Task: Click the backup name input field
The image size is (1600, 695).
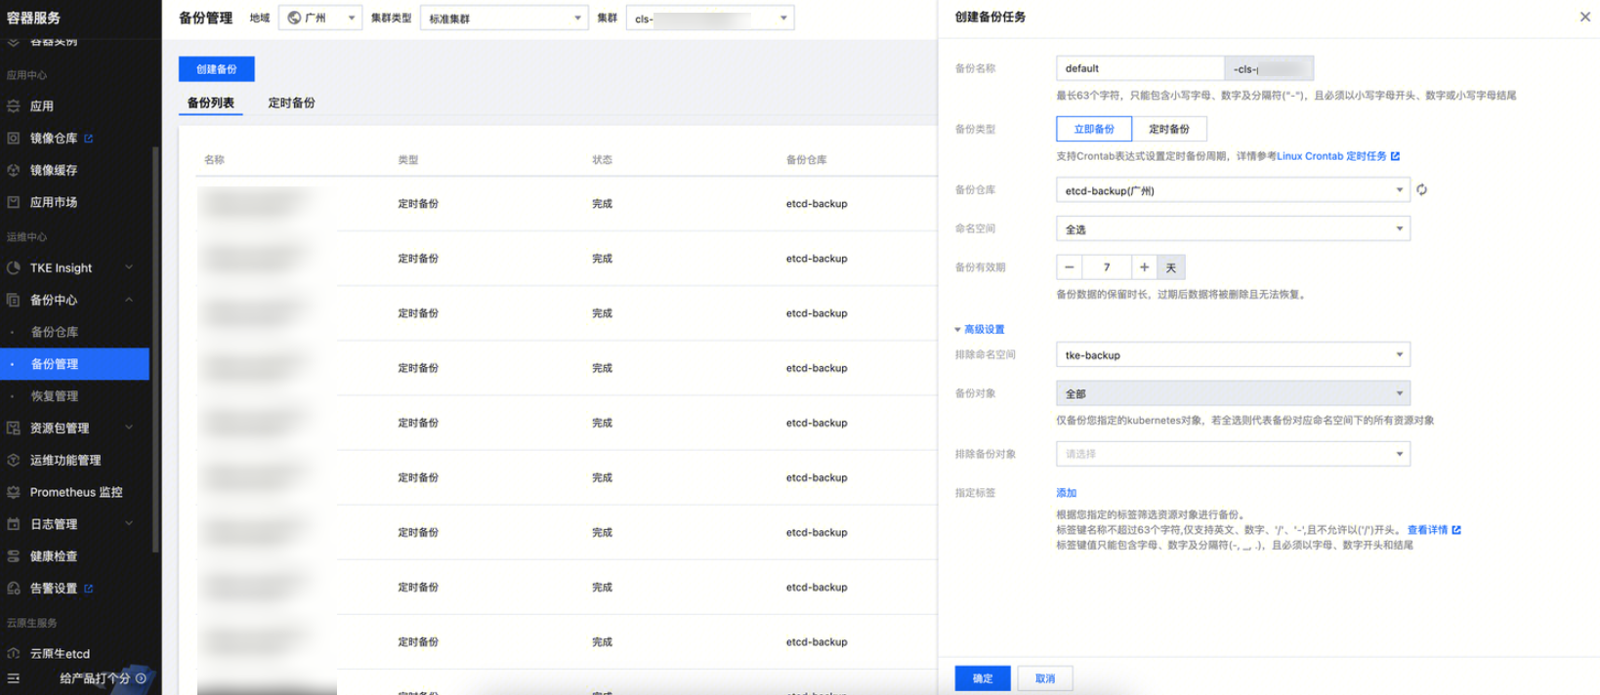Action: 1139,68
